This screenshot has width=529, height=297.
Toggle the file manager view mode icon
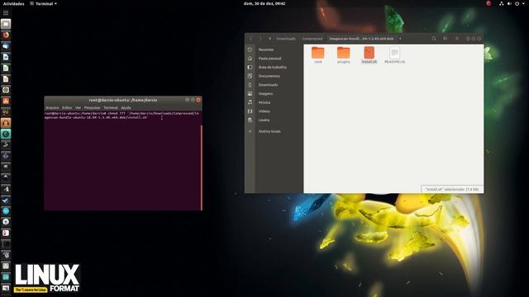pyautogui.click(x=446, y=39)
